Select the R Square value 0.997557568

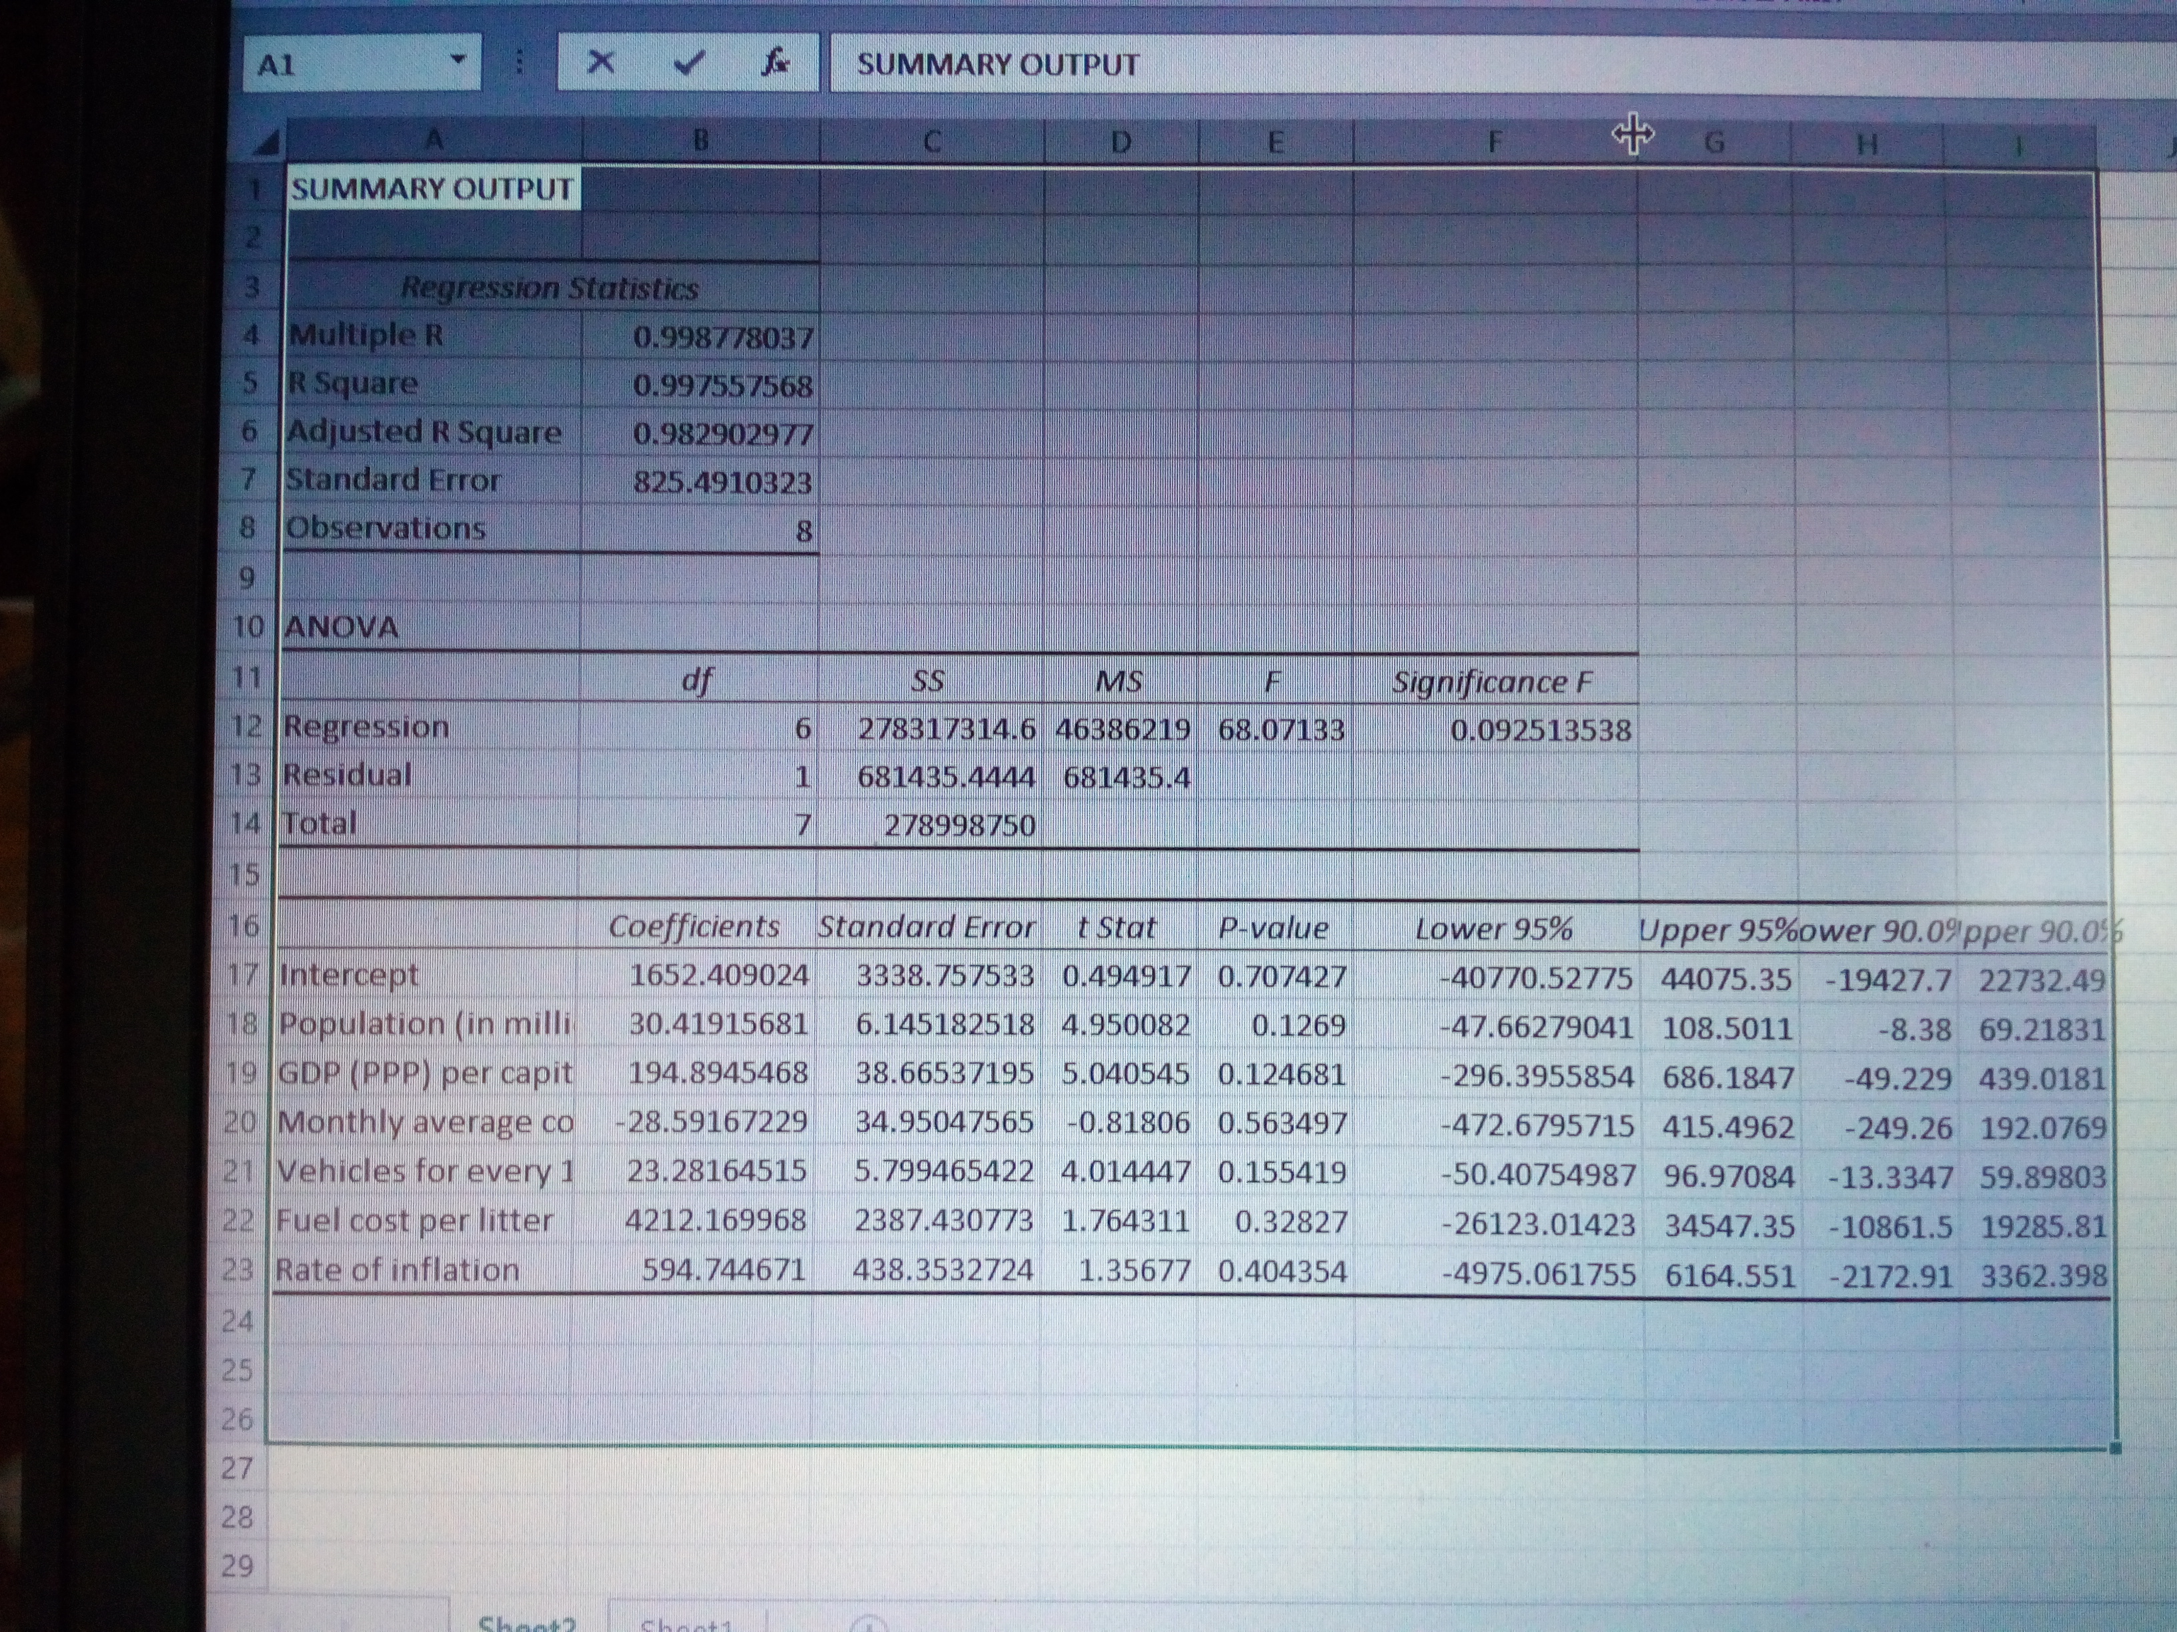(x=724, y=385)
